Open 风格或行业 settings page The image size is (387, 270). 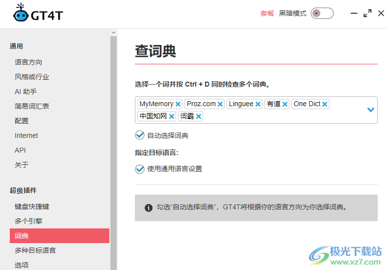coord(32,77)
